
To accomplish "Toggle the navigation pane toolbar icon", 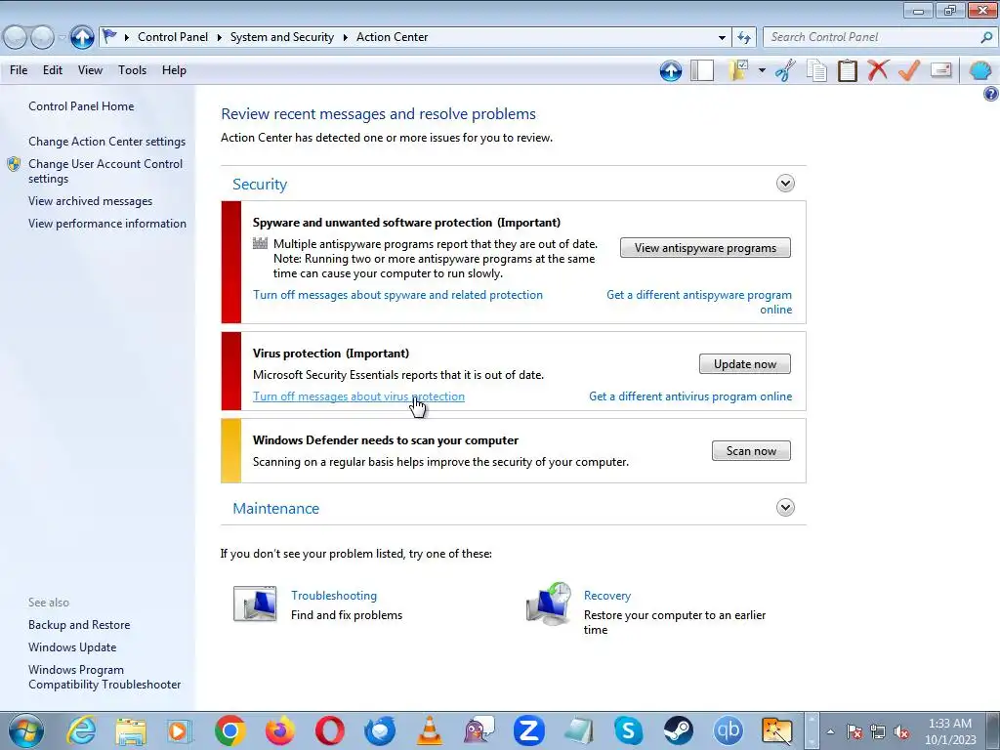I will click(x=702, y=70).
